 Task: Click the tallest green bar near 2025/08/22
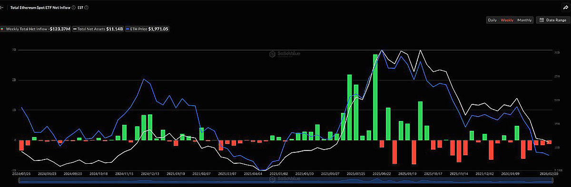point(375,97)
